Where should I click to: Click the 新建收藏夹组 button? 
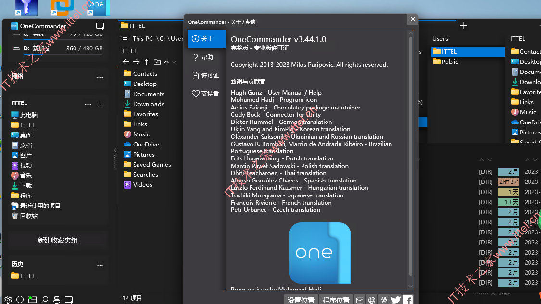(x=58, y=240)
